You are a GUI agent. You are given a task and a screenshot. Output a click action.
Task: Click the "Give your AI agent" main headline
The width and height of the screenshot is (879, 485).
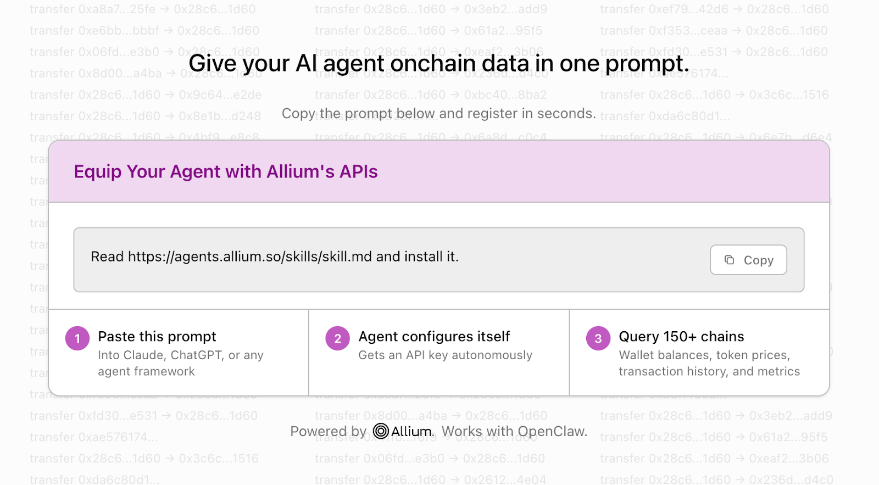438,64
